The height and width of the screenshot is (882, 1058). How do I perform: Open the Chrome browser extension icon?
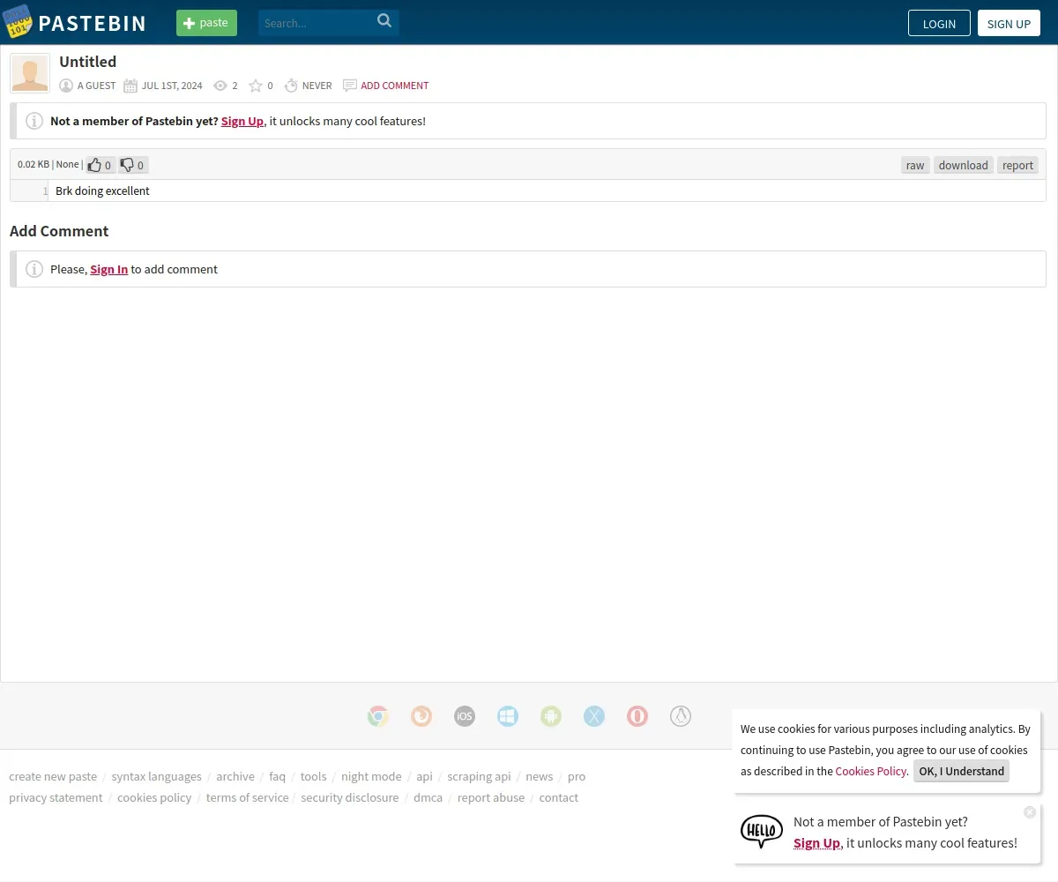pos(378,716)
